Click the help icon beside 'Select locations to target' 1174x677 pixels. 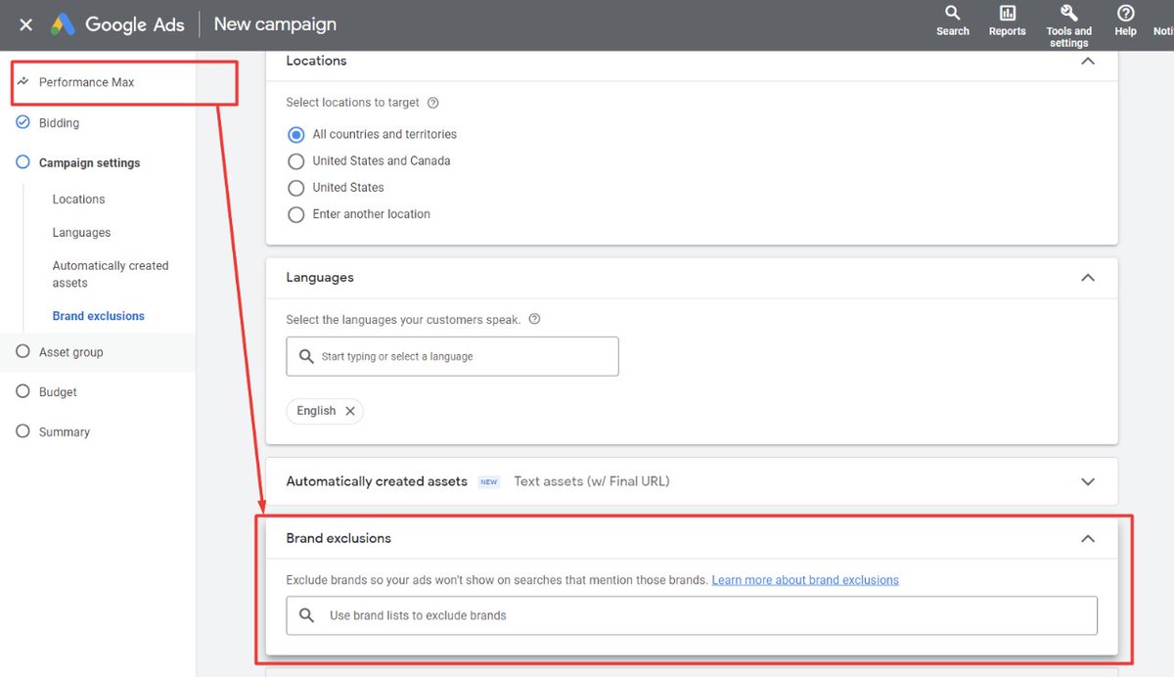coord(431,102)
